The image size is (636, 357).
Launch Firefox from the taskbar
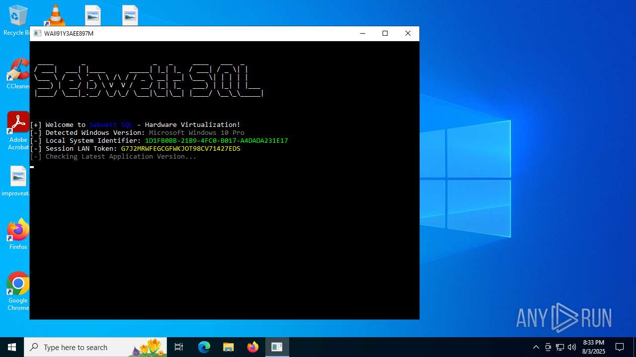click(x=252, y=347)
